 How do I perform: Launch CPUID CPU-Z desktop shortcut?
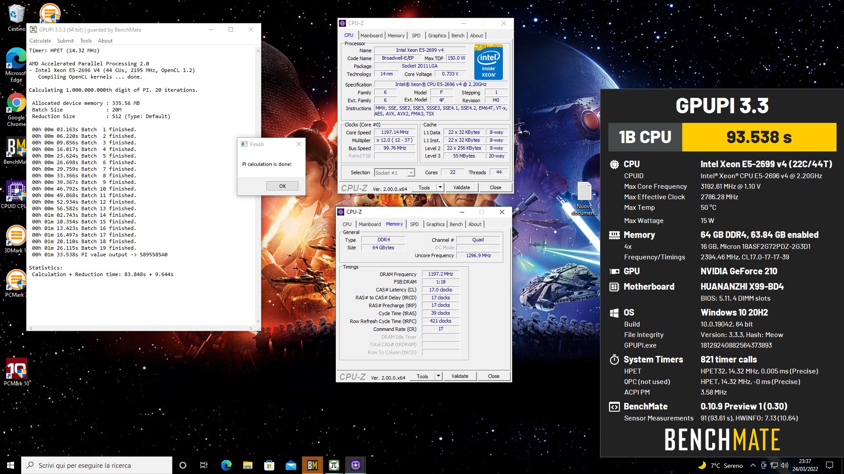[x=16, y=195]
